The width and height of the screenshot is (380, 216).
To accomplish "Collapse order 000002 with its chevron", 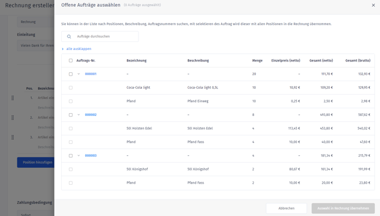I will 78,115.
